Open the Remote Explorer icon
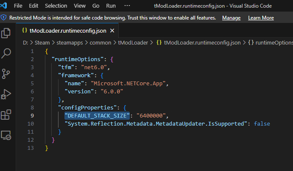The width and height of the screenshot is (293, 171). pyautogui.click(x=6, y=135)
